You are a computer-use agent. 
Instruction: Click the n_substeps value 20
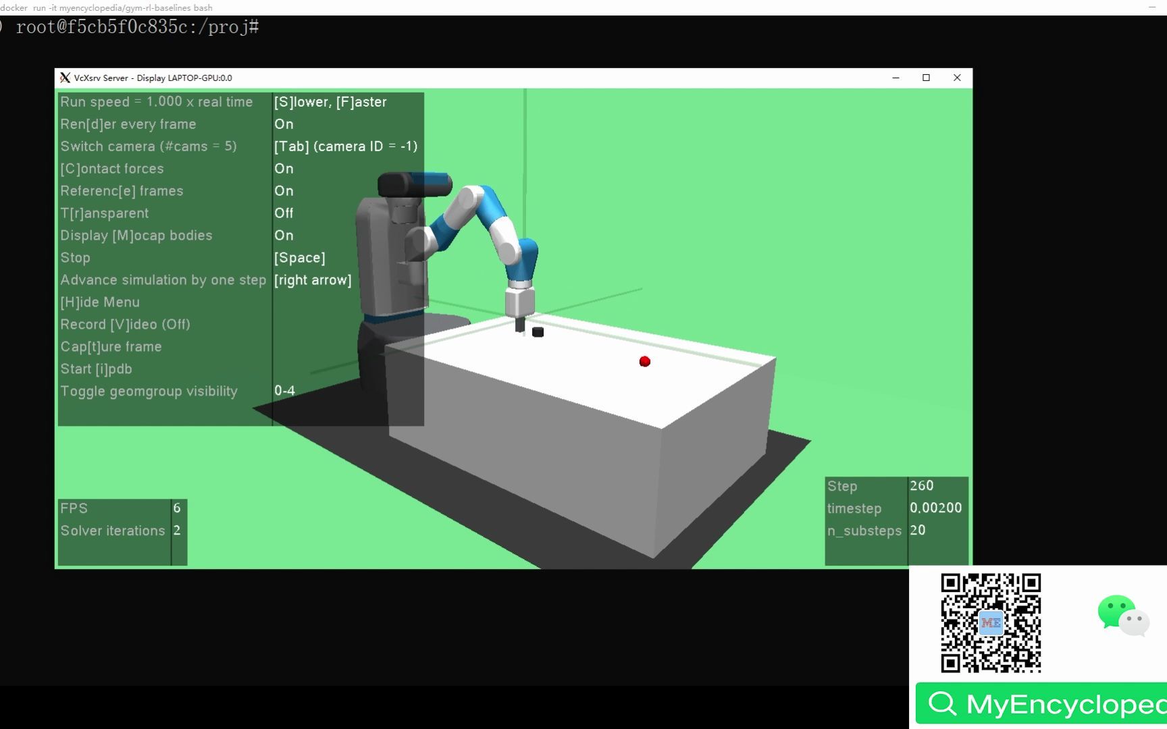pos(918,530)
